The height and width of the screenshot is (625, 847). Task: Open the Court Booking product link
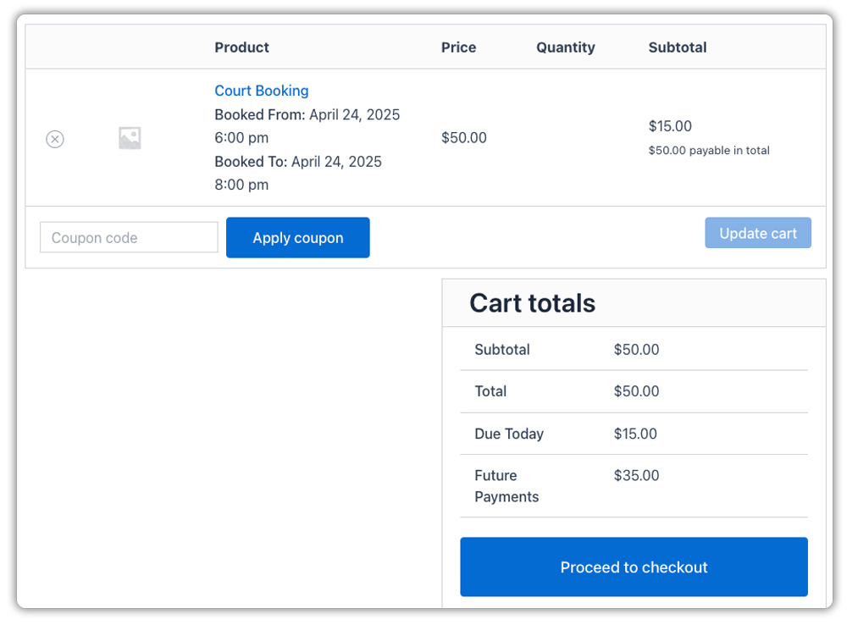(261, 91)
